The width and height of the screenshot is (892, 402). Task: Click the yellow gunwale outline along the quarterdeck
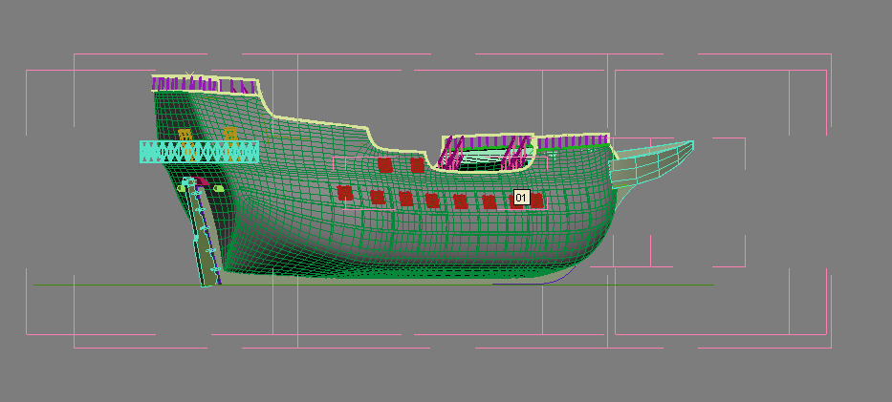321,121
